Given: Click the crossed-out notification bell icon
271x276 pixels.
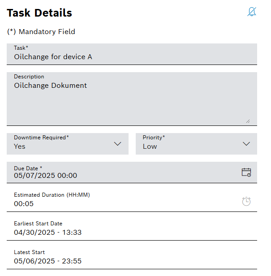Looking at the screenshot, I should click(252, 12).
